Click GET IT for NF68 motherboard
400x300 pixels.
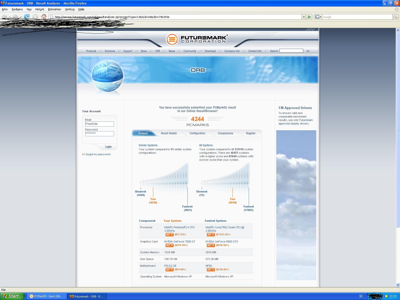211,269
